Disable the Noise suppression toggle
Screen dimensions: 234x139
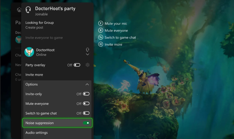pyautogui.click(x=86, y=123)
